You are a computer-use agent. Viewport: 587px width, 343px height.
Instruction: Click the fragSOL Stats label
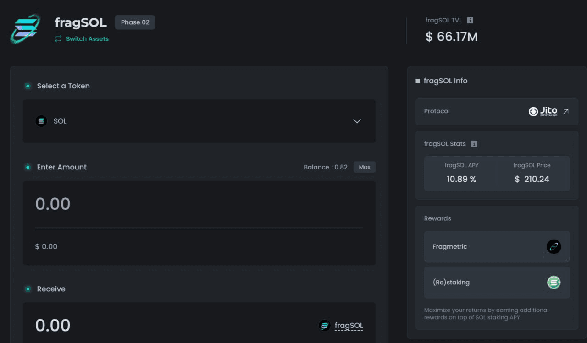pyautogui.click(x=445, y=144)
